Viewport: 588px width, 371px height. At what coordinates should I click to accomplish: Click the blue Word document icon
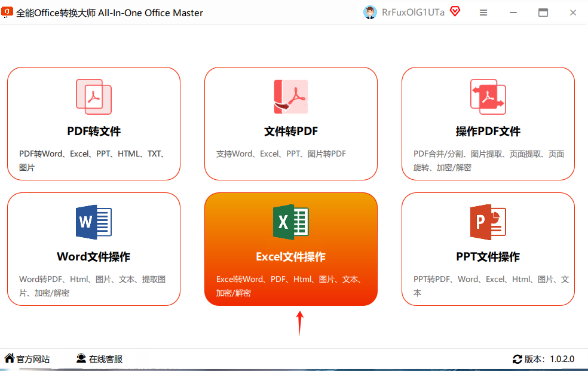pos(94,222)
